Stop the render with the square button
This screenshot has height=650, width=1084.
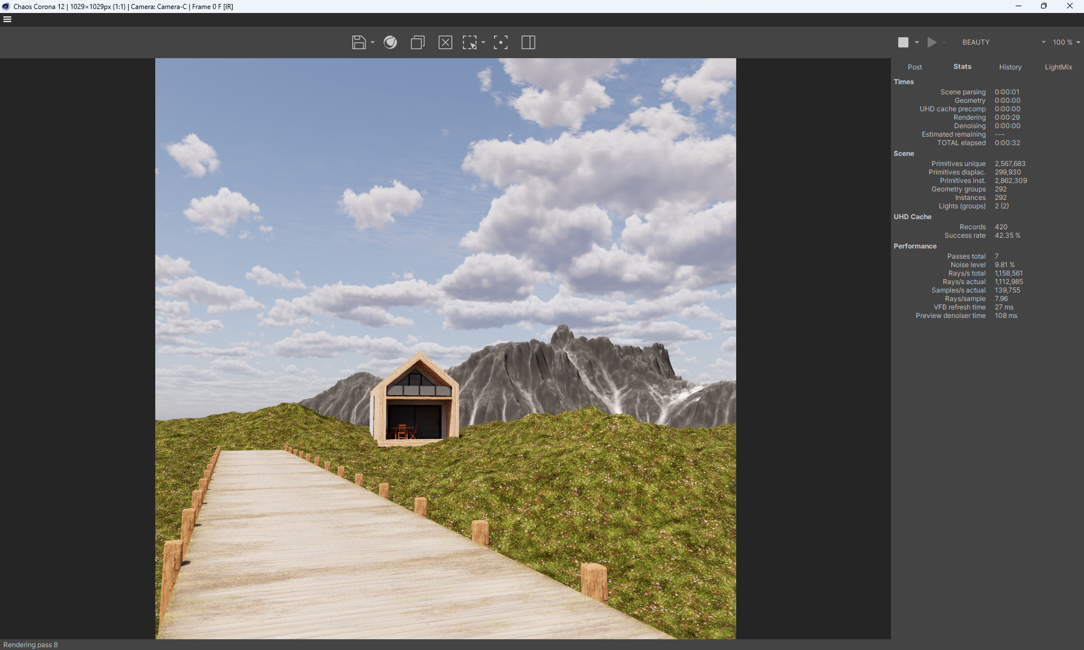click(903, 42)
